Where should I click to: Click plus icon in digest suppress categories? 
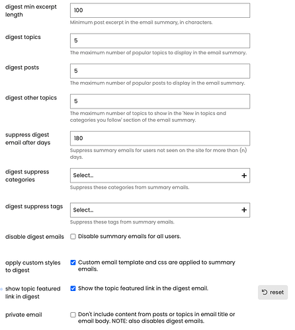[244, 175]
